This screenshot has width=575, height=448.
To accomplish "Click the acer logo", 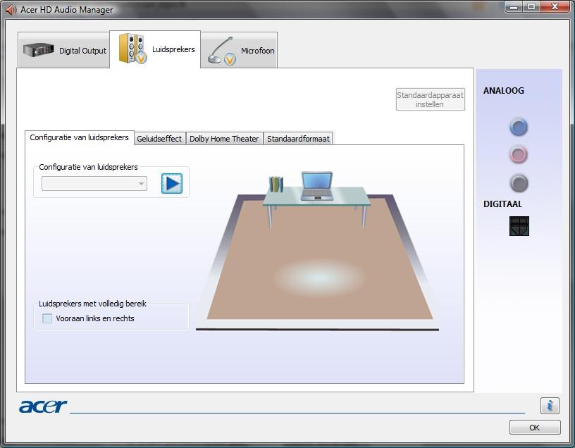I will pyautogui.click(x=43, y=406).
